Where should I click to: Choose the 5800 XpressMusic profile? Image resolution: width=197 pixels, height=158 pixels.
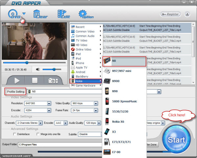tap(124, 101)
